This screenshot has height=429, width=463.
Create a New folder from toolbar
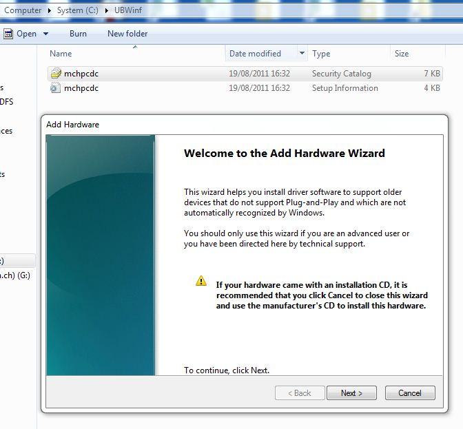[x=127, y=34]
